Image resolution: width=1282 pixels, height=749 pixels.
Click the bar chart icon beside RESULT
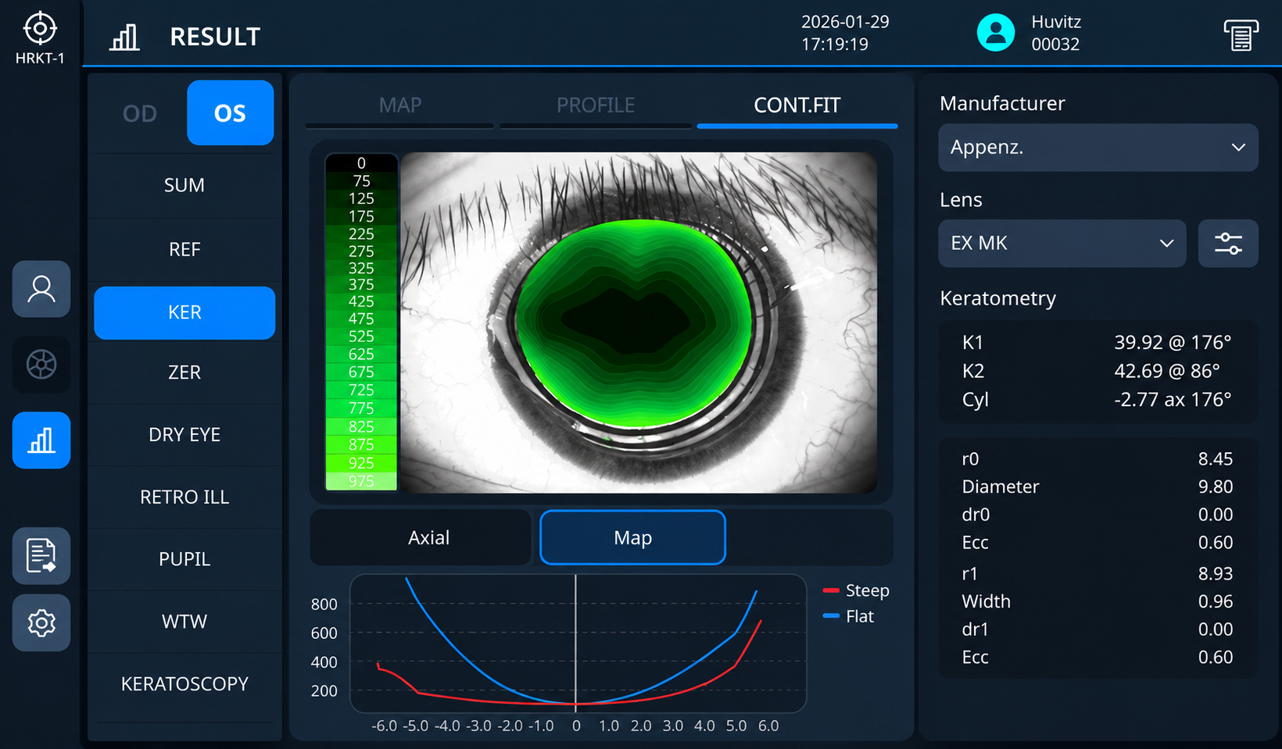click(124, 37)
